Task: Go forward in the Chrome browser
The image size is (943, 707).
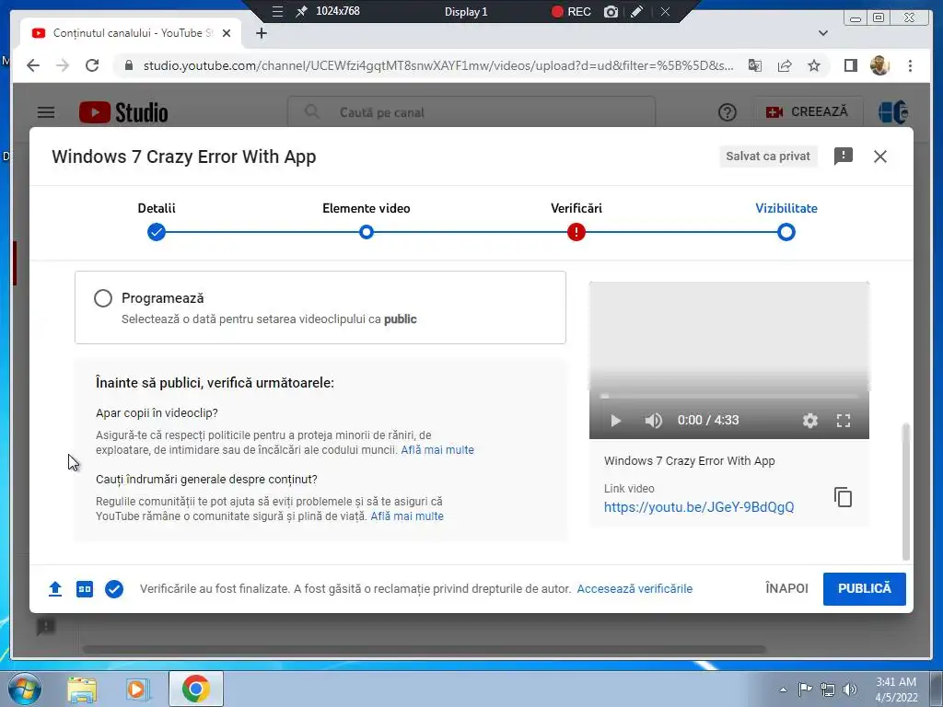Action: click(x=63, y=65)
